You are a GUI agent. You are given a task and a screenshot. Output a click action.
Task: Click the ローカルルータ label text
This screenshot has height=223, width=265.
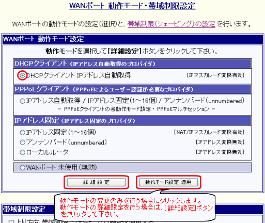coord(47,152)
